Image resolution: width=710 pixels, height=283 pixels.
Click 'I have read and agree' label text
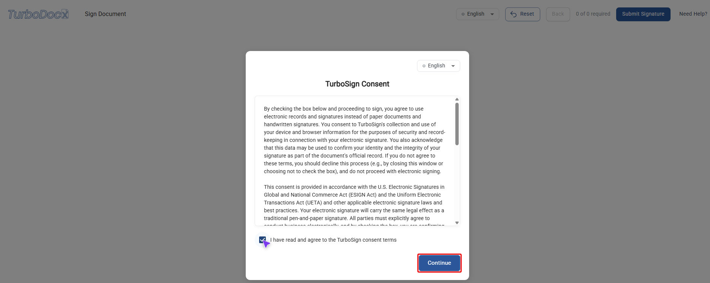[x=333, y=240]
